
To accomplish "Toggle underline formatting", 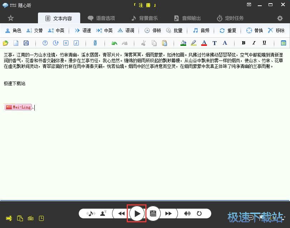I will tap(264, 43).
